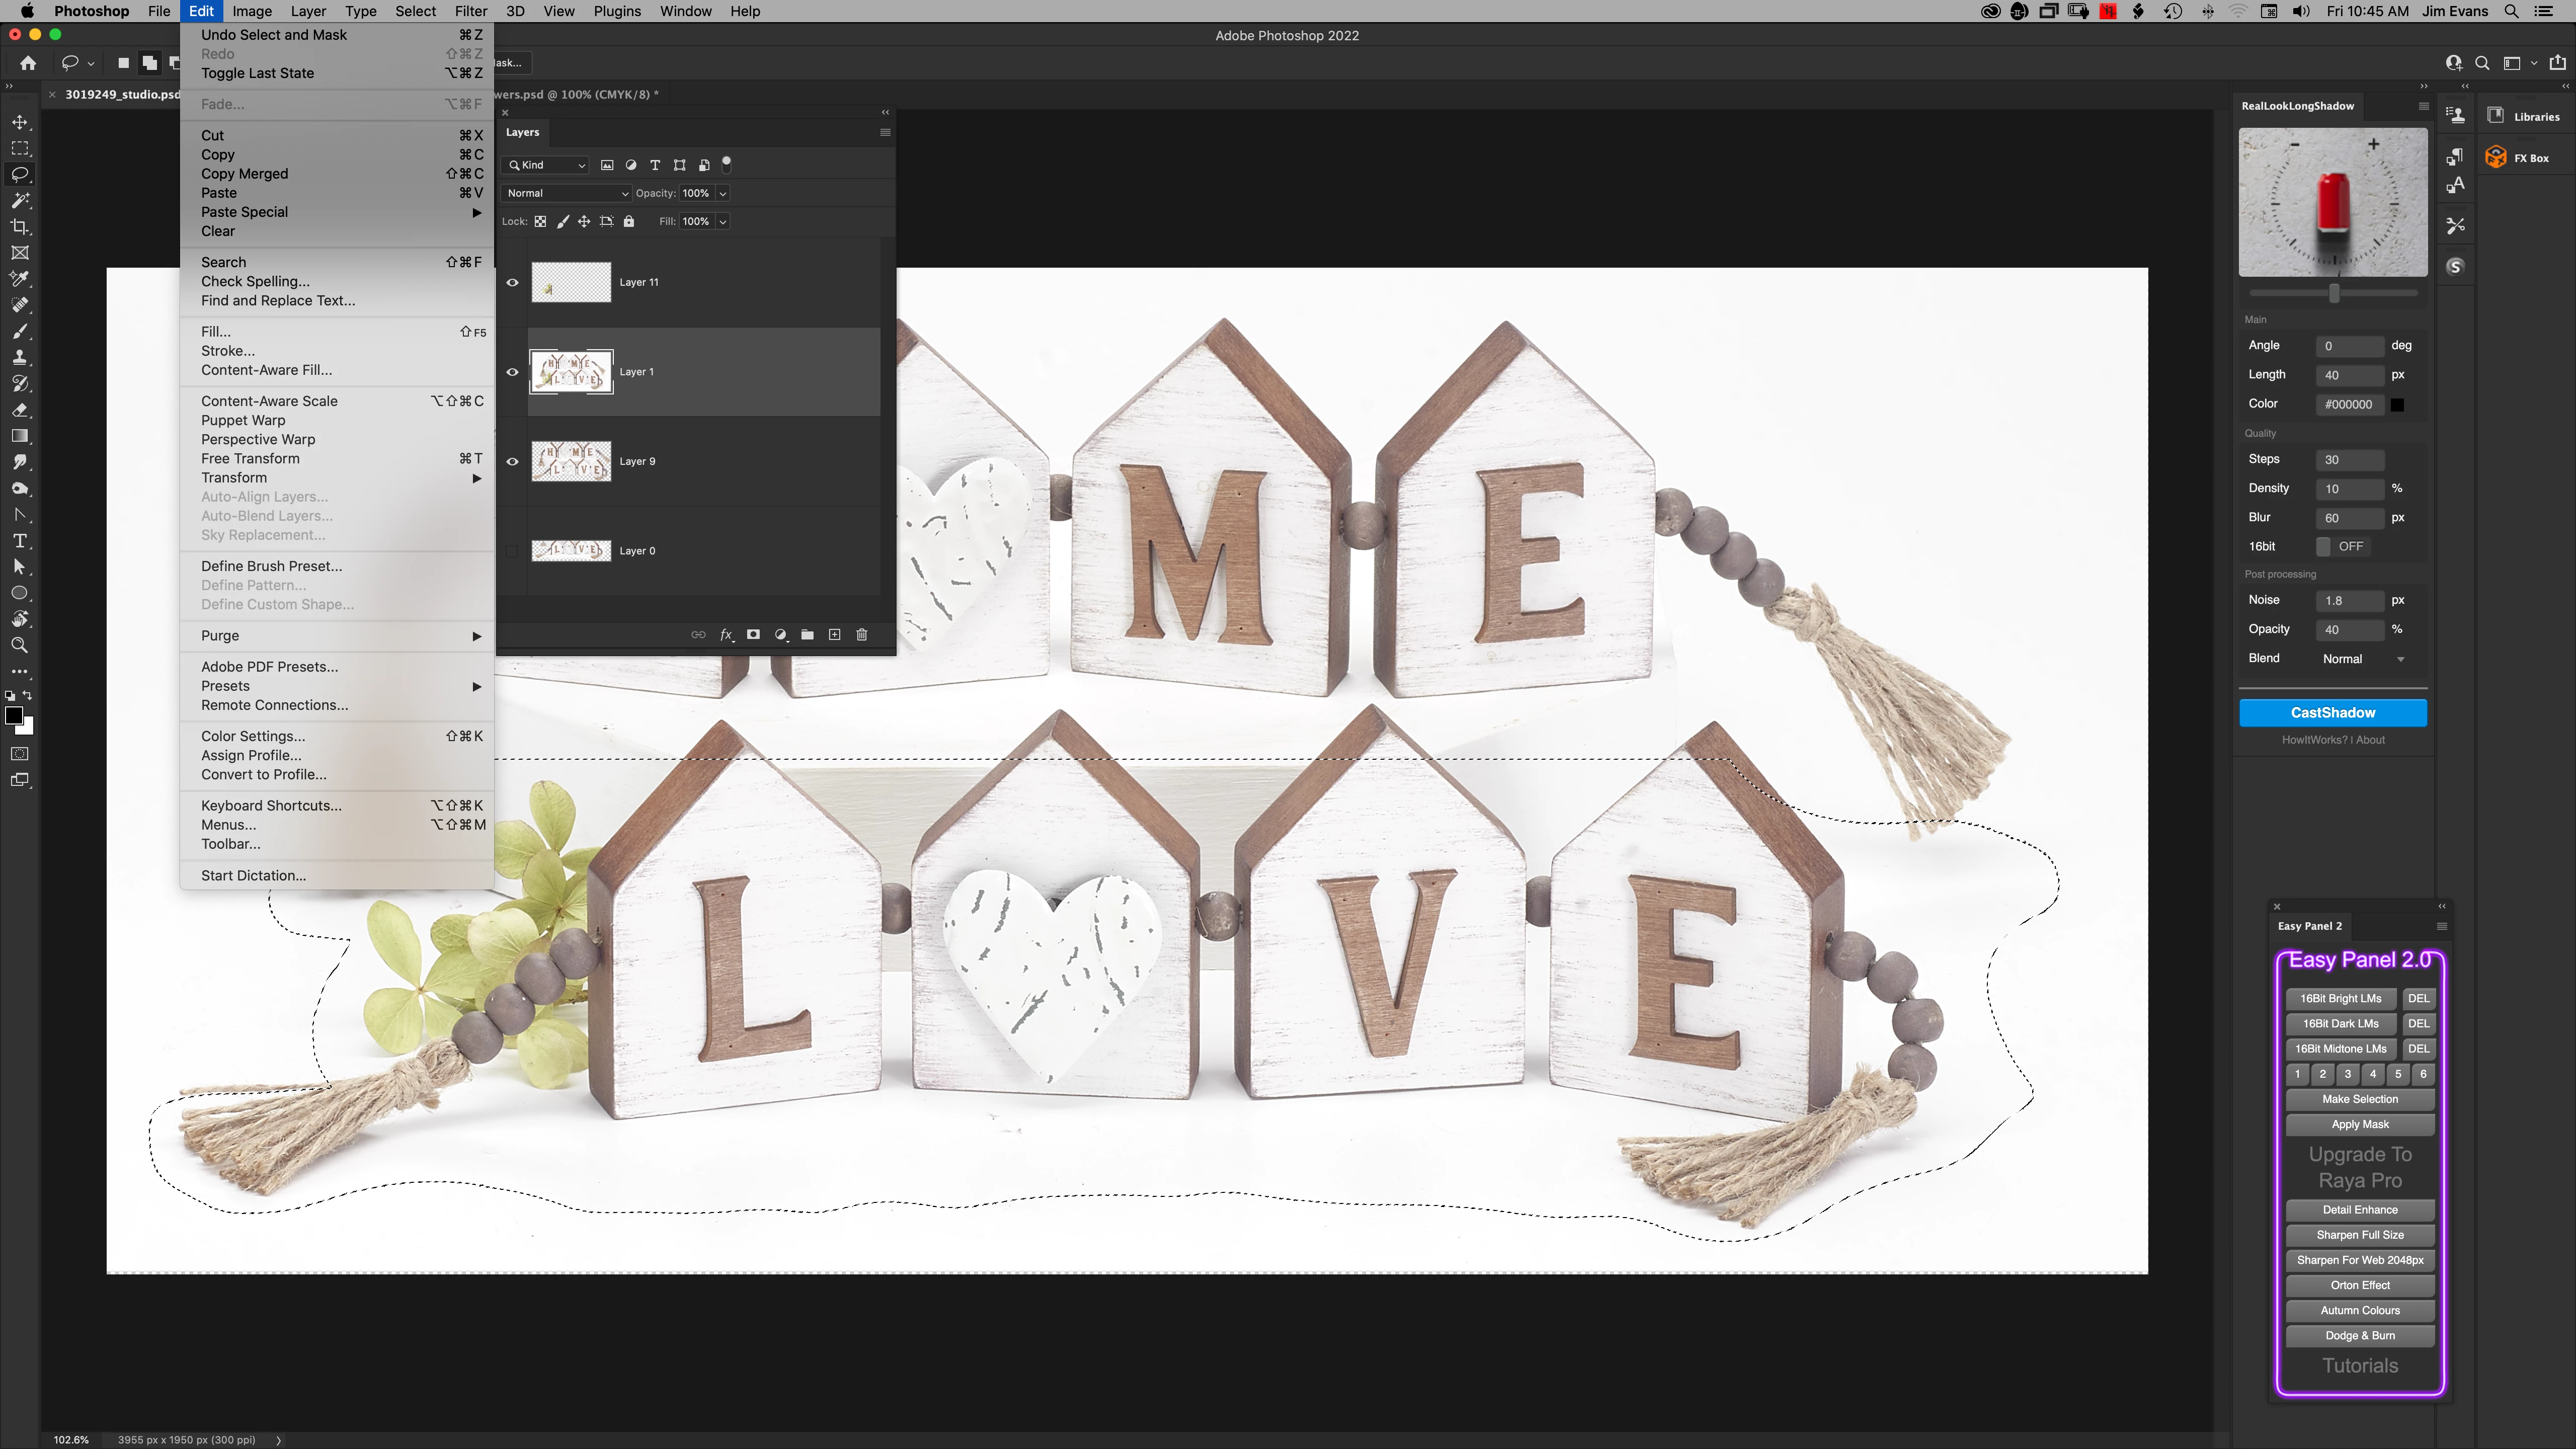The height and width of the screenshot is (1449, 2576).
Task: Select the Magic Wand tool
Action: click(20, 201)
